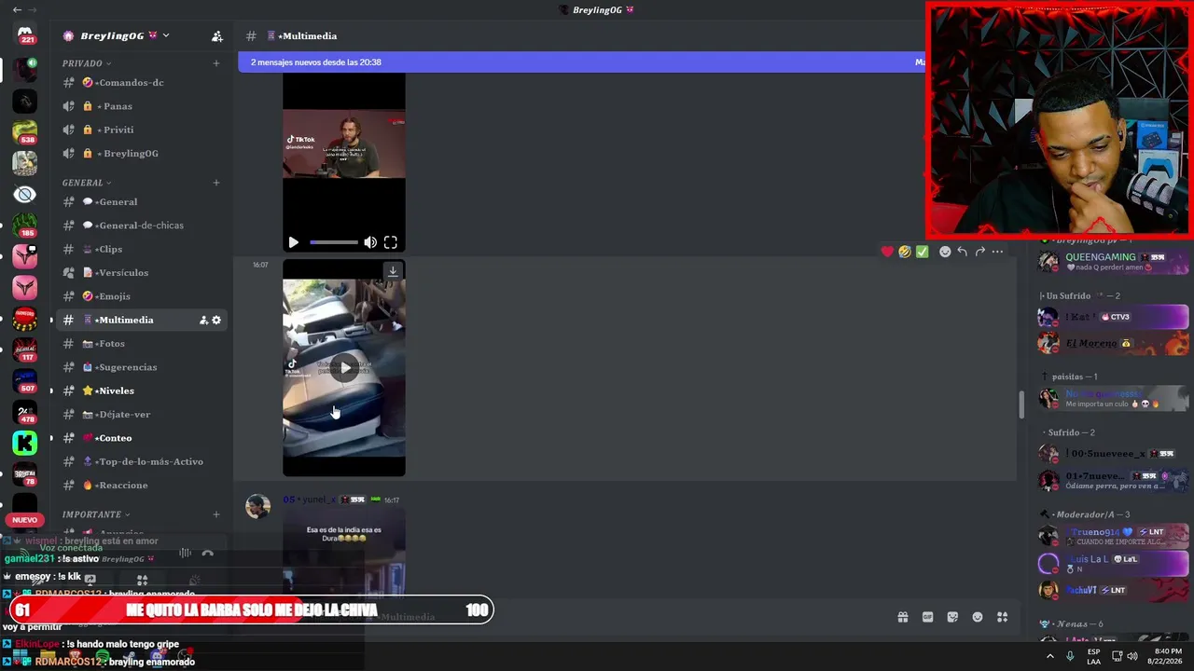Screen dimensions: 1194x671
Task: React with the green checkmark emoji
Action: [923, 252]
